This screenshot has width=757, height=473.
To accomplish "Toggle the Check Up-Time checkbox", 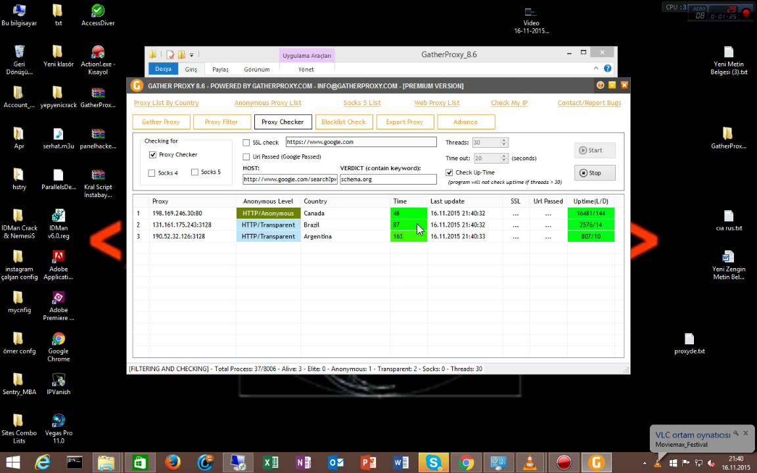I will tap(449, 172).
